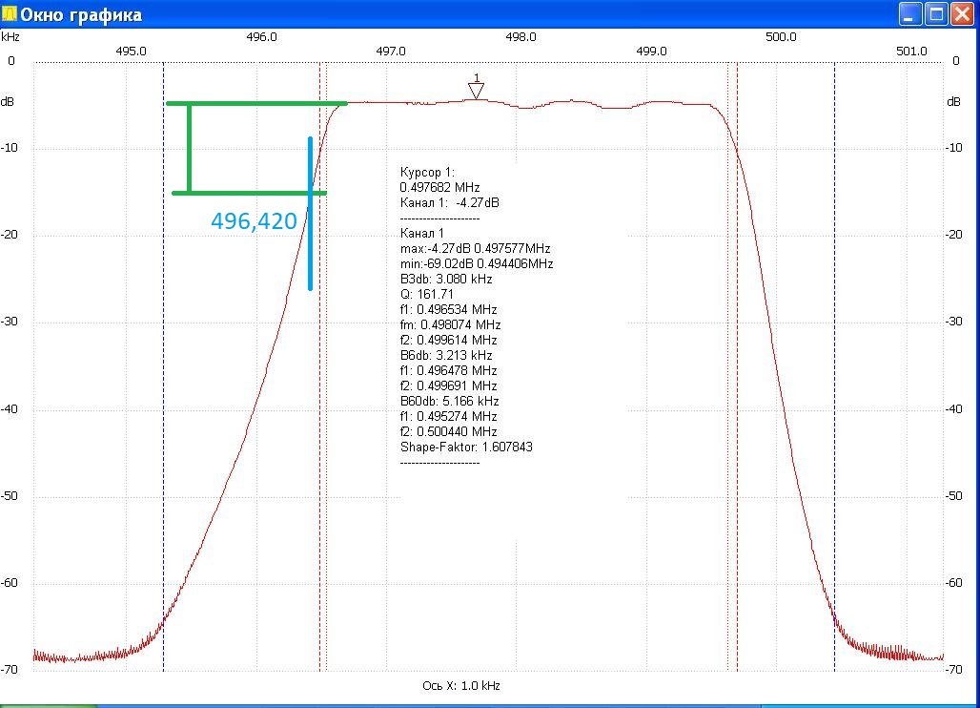Click the 'B3db: 3.080 kHz' bandwidth value
Viewport: 980px width, 708px height.
click(x=445, y=279)
